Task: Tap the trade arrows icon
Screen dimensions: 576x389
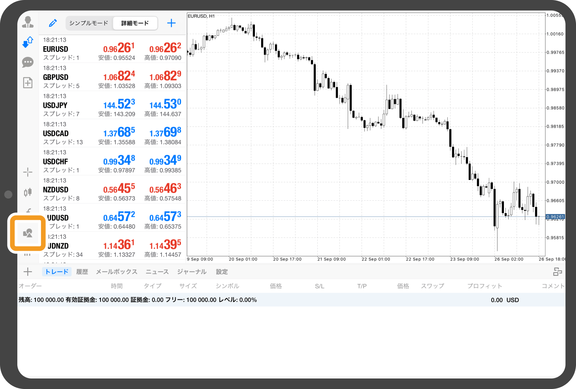Action: 28,42
